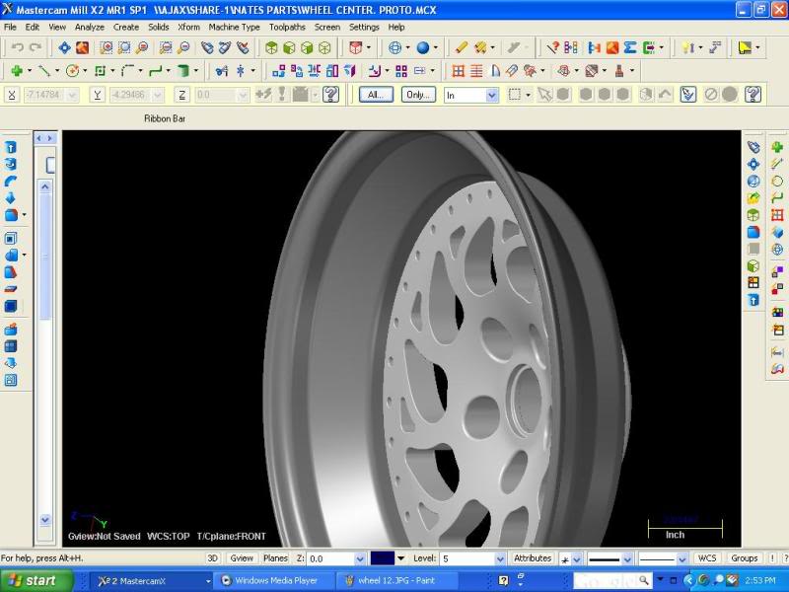Select the green Create Point plus icon
Screen dimensions: 789x592
pos(17,71)
